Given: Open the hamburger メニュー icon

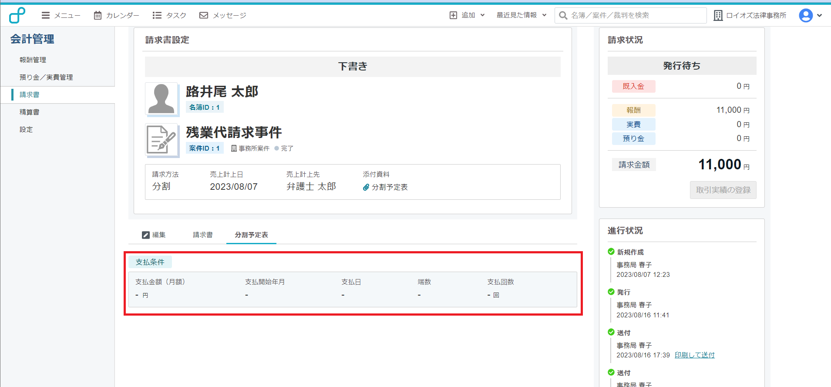Looking at the screenshot, I should (x=45, y=15).
